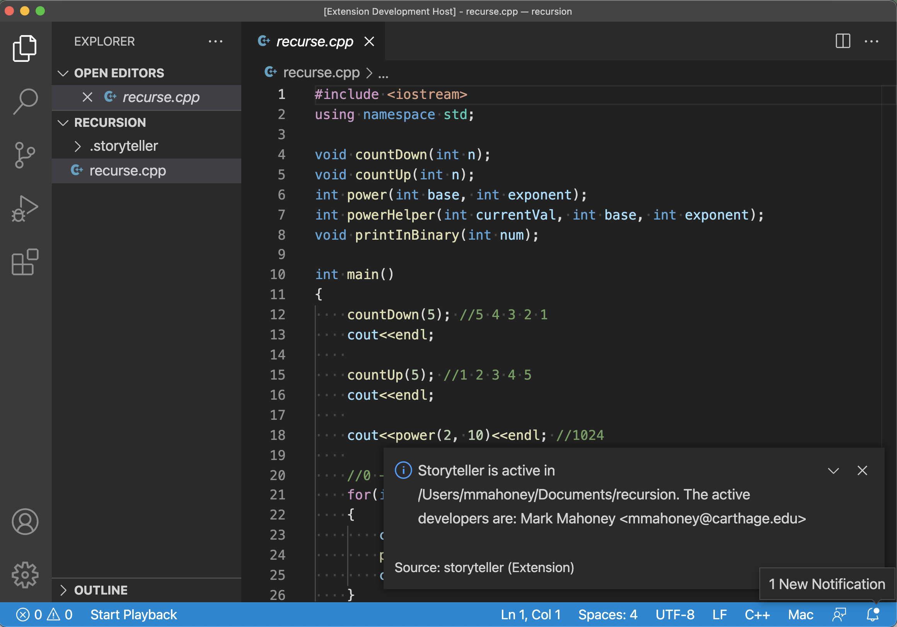Open Explorer Views and More Actions menu
This screenshot has width=897, height=627.
215,41
